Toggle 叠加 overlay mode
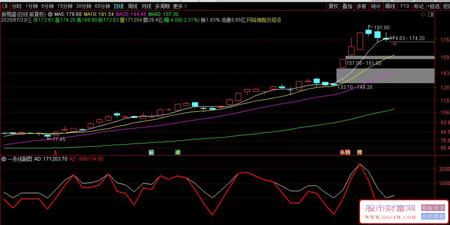 click(347, 6)
